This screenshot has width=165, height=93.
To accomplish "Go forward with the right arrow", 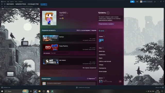I will coord(5,4).
